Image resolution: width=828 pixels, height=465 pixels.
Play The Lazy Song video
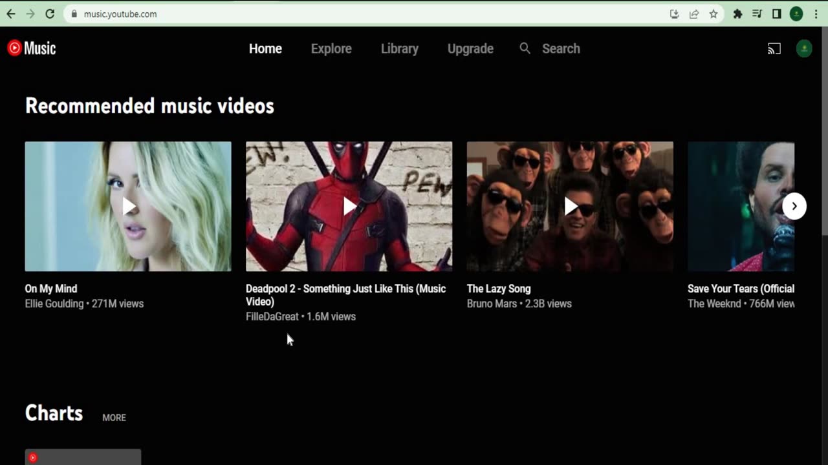pyautogui.click(x=570, y=207)
